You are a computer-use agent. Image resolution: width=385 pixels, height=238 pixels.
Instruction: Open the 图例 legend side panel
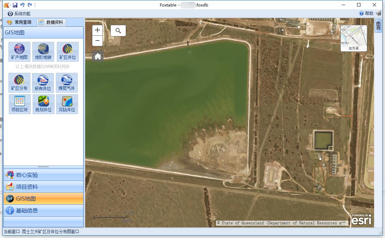coord(378,26)
